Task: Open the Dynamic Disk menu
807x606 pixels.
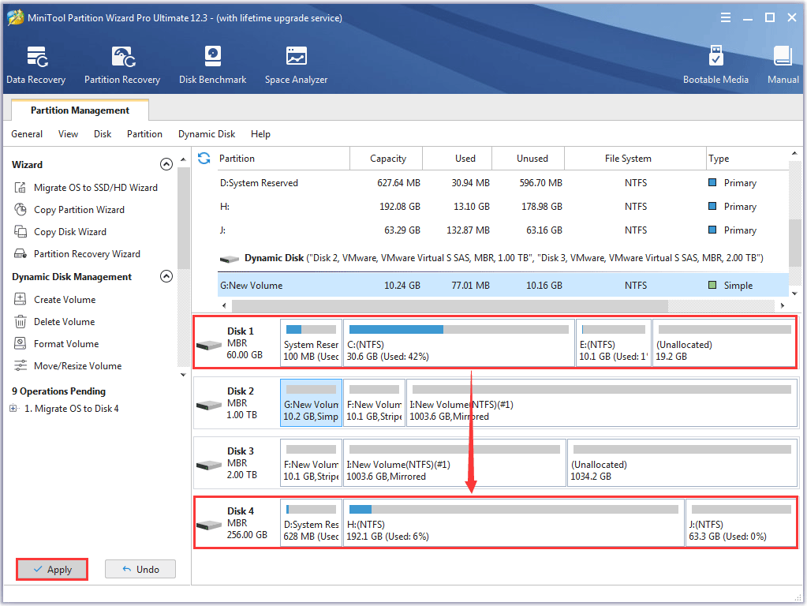Action: 207,134
